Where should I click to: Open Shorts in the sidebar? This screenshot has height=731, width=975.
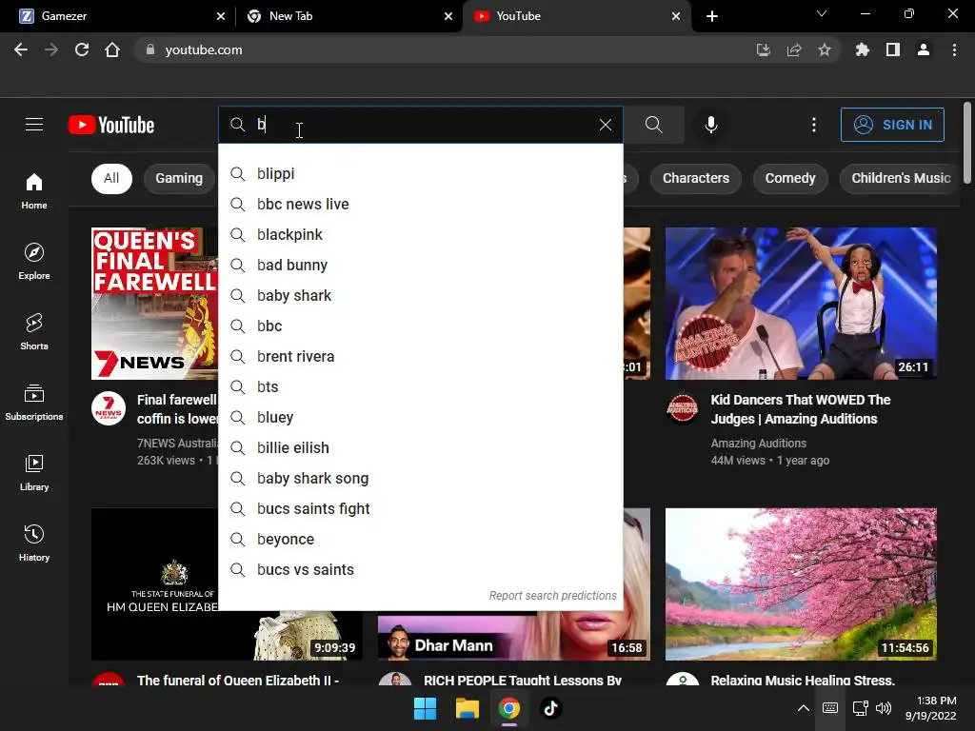coord(34,332)
